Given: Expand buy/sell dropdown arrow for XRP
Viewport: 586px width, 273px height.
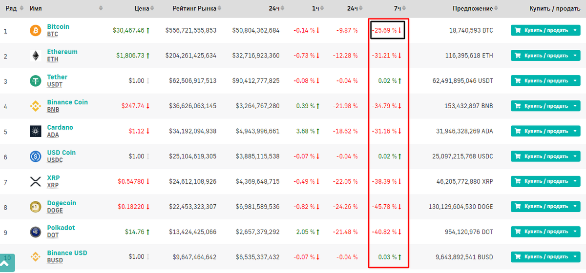Looking at the screenshot, I should pyautogui.click(x=575, y=181).
